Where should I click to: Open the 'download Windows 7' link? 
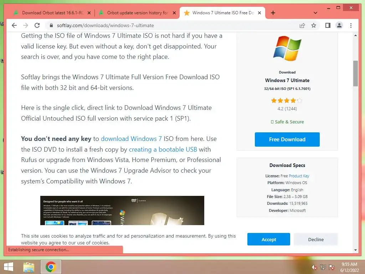point(131,139)
